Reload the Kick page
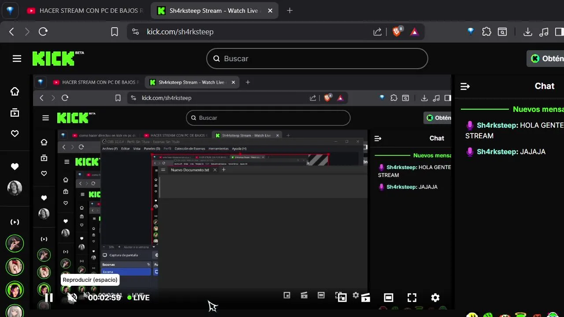Screen dimensions: 564x317 tap(43, 32)
